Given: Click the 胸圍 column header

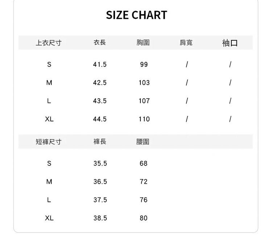Looking at the screenshot, I should (x=143, y=43).
